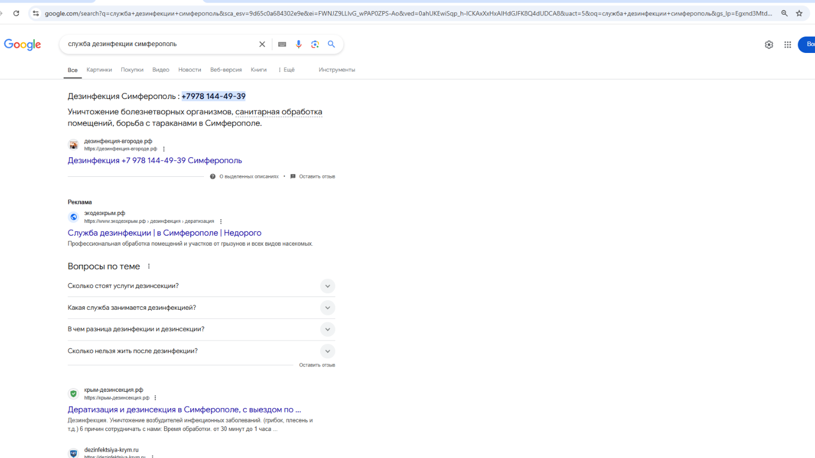Switch to the Видео tab
This screenshot has width=815, height=458.
(x=161, y=70)
